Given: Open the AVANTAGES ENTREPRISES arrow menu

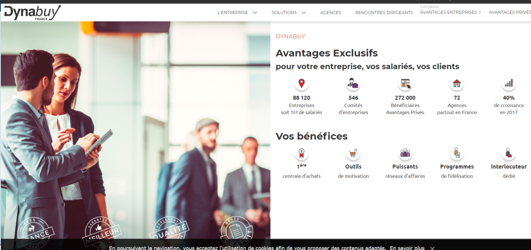Looking at the screenshot, I should 480,12.
